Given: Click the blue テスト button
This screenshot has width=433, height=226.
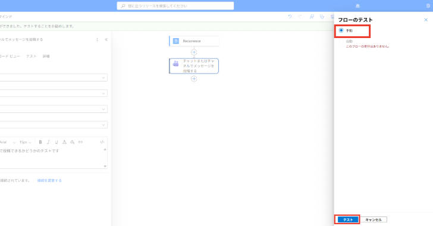Looking at the screenshot, I should [x=348, y=219].
